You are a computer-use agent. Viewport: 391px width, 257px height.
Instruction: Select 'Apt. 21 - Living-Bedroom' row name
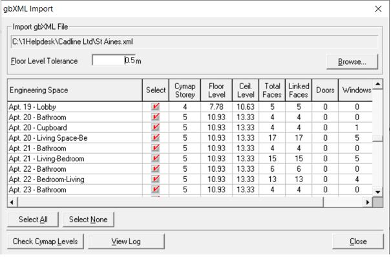(47, 159)
